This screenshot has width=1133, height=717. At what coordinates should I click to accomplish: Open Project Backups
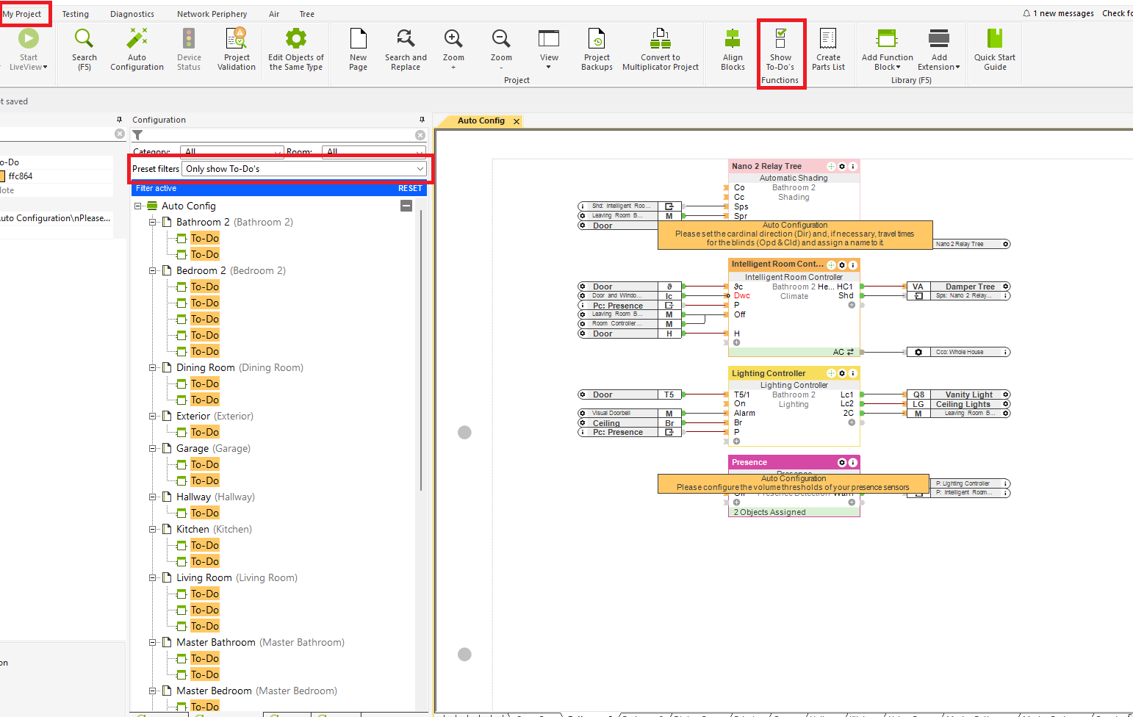(597, 39)
